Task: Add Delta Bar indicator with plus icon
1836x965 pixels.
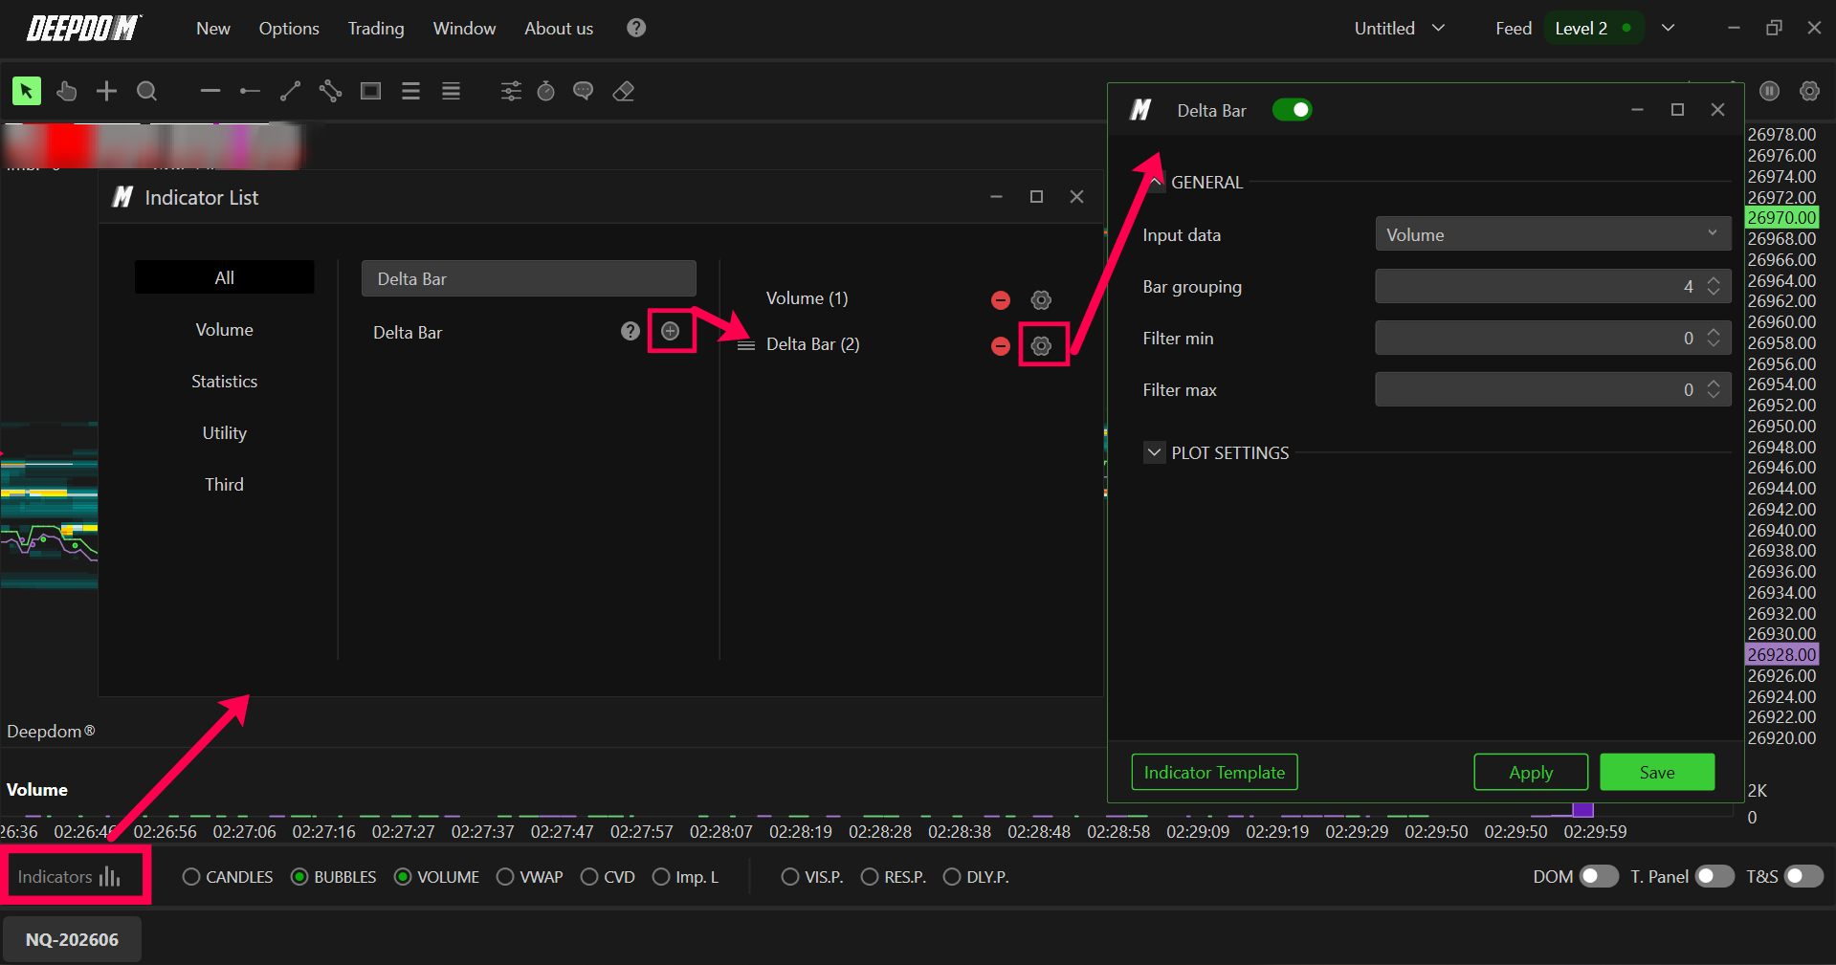Action: 671,331
